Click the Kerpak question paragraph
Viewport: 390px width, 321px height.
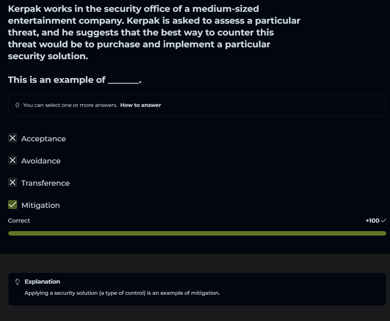(154, 33)
